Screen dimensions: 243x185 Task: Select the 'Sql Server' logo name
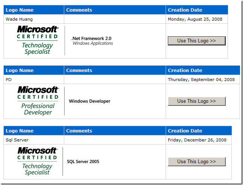coord(17,140)
